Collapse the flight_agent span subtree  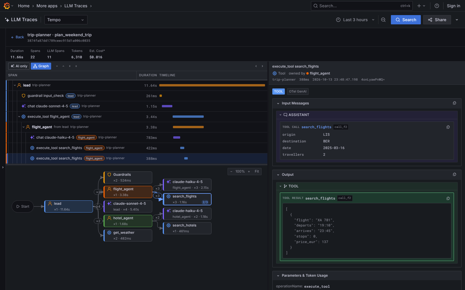[x=24, y=127]
